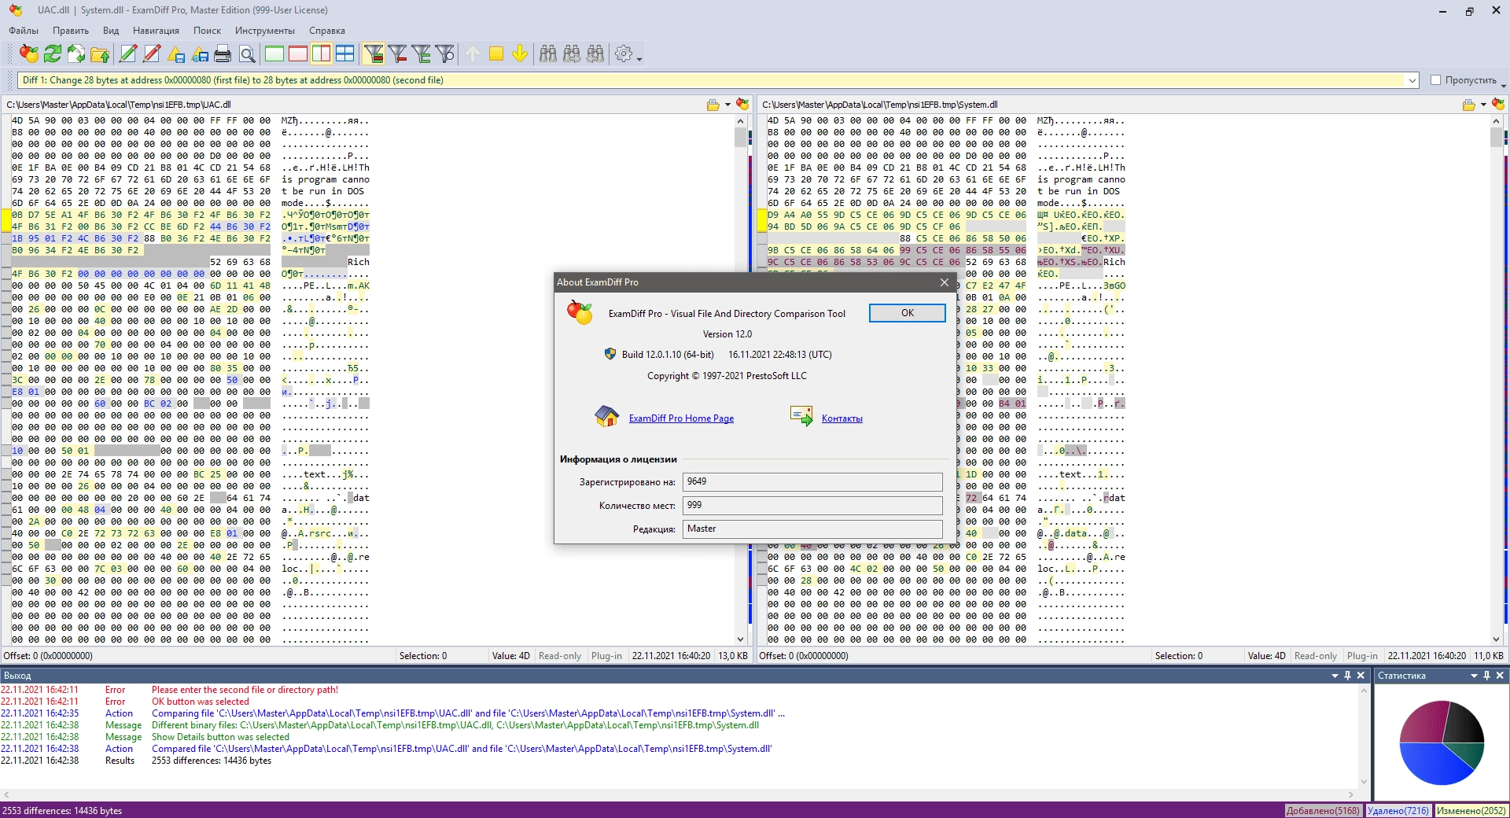Expand the toolbar overflow arrow near Пропустить
1510x818 pixels.
[1503, 85]
